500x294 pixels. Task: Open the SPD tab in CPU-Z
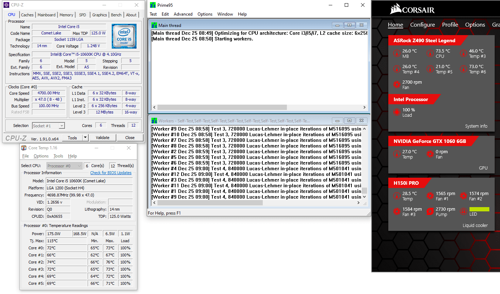(x=82, y=15)
